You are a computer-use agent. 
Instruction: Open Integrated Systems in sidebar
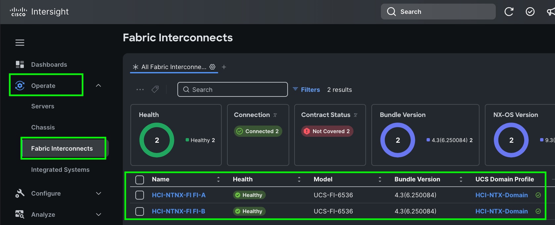[x=60, y=169]
